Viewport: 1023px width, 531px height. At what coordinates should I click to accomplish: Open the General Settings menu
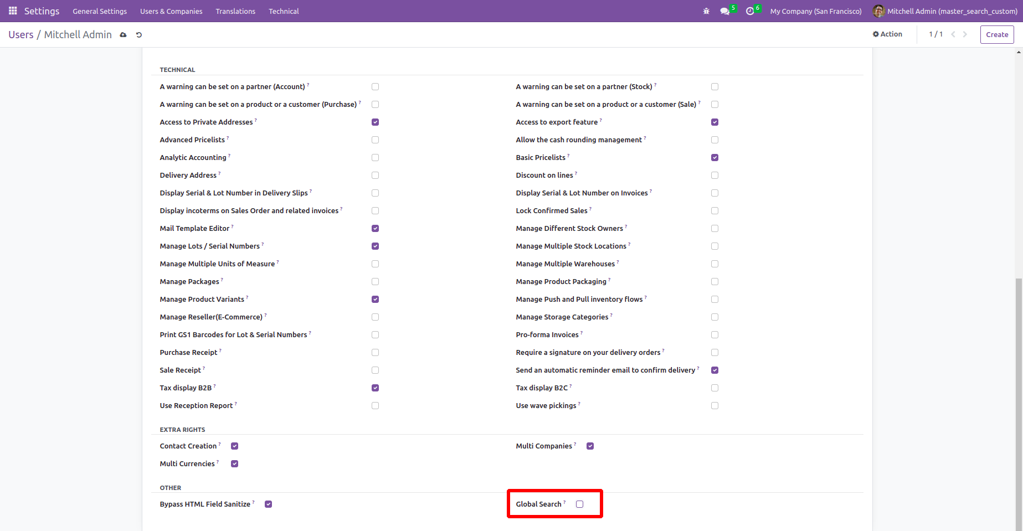point(100,11)
